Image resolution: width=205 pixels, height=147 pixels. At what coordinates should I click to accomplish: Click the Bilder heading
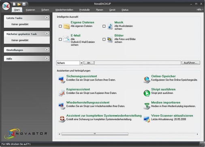click(x=119, y=35)
